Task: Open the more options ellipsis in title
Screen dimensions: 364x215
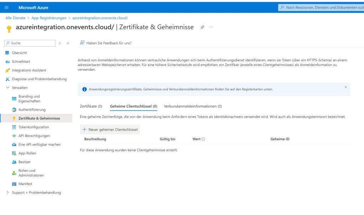Action: [x=211, y=27]
